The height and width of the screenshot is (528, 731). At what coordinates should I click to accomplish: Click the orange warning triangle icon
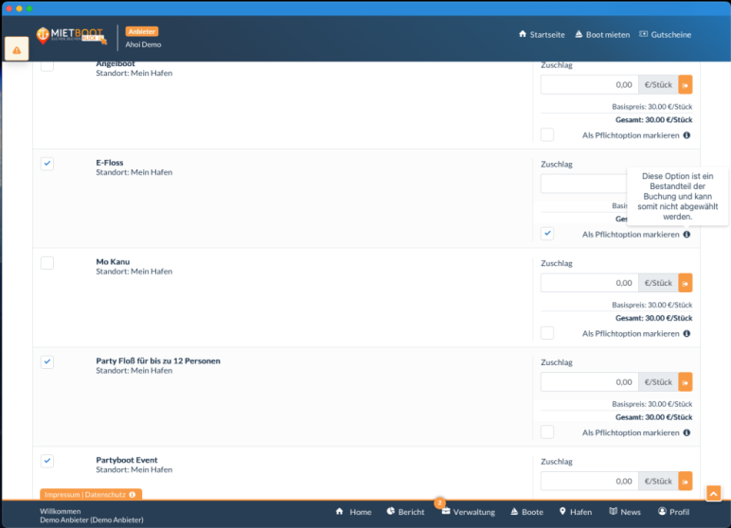click(x=17, y=49)
